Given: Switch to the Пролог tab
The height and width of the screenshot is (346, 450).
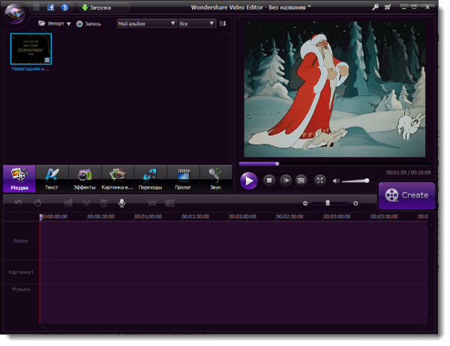Looking at the screenshot, I should coord(183,179).
